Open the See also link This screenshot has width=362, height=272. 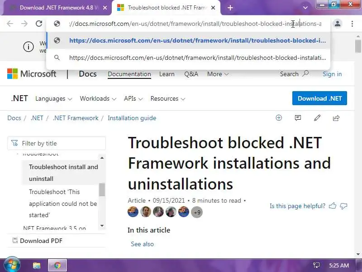pyautogui.click(x=142, y=244)
